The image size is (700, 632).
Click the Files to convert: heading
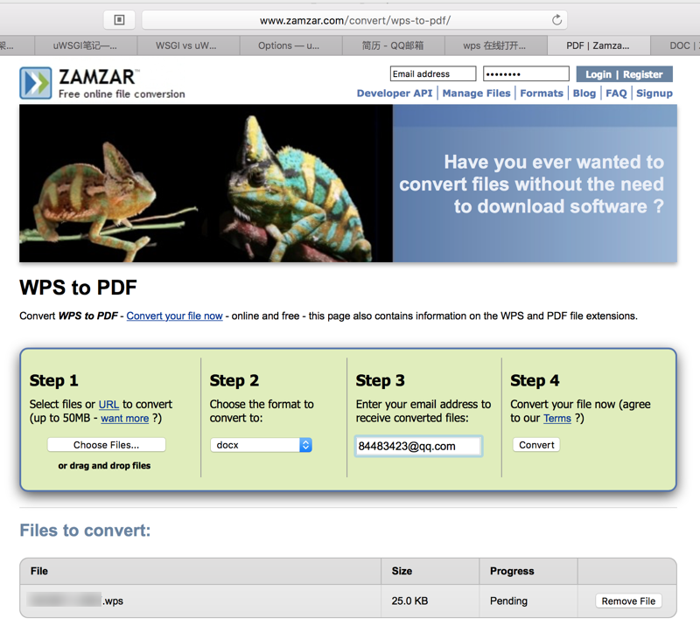pyautogui.click(x=85, y=531)
